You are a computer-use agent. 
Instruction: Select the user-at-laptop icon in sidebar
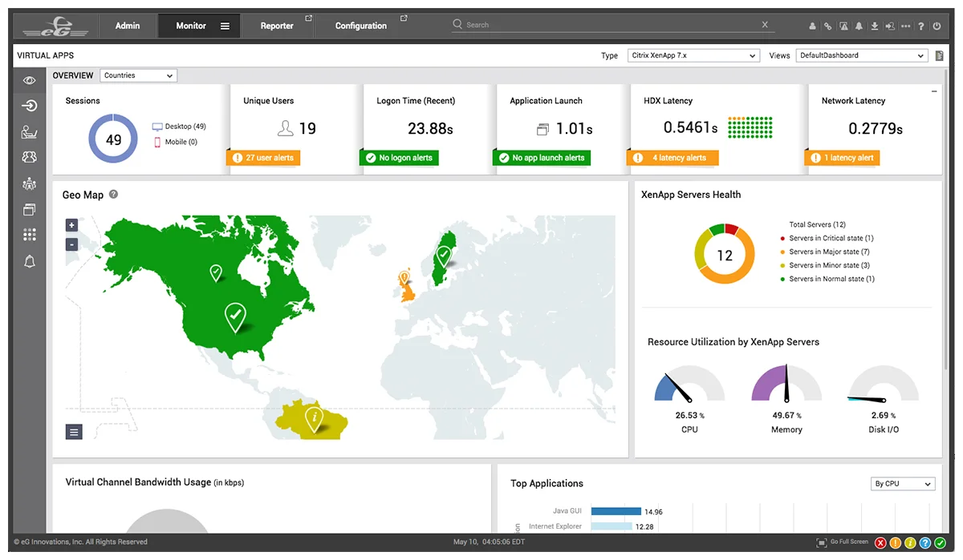click(x=30, y=132)
